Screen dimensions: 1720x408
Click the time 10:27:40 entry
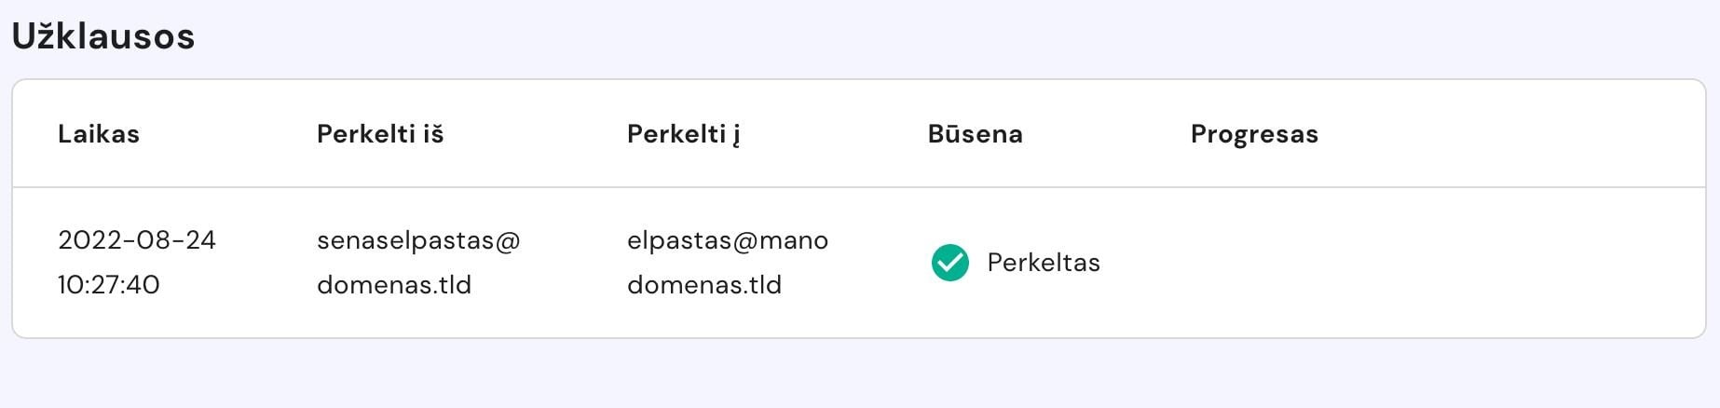coord(109,285)
